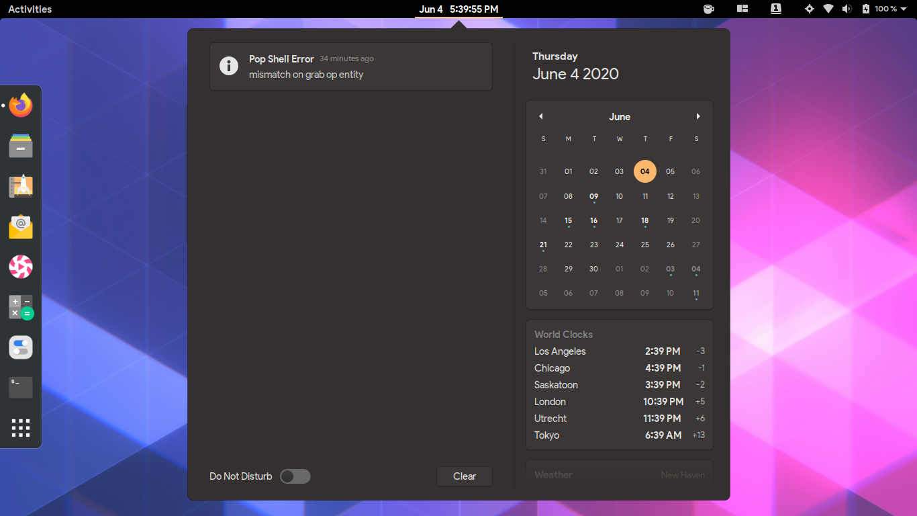Open the Tweaks toggle-switch app in dock
Viewport: 917px width, 516px height.
21,347
